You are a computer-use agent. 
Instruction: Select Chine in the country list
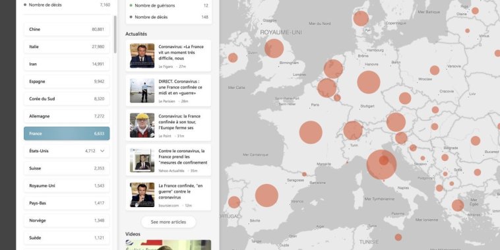pos(67,29)
